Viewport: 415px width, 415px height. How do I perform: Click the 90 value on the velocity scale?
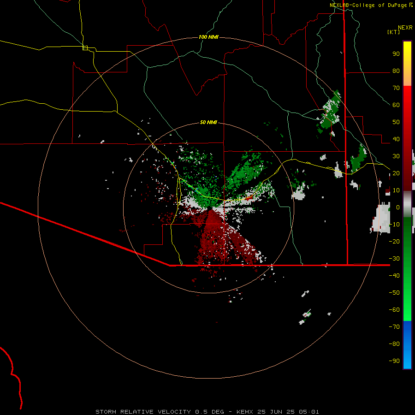click(x=396, y=54)
